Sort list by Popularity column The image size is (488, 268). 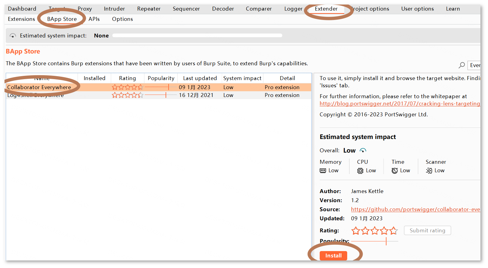(x=161, y=78)
